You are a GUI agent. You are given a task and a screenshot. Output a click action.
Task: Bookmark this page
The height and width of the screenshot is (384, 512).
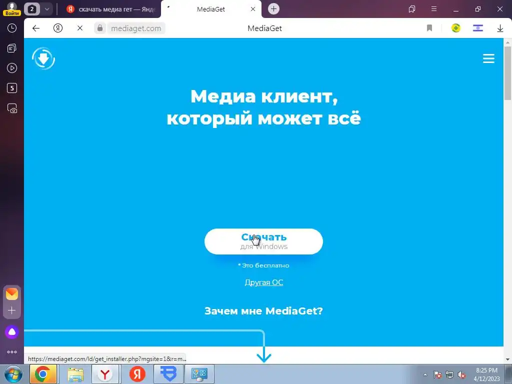(x=429, y=28)
